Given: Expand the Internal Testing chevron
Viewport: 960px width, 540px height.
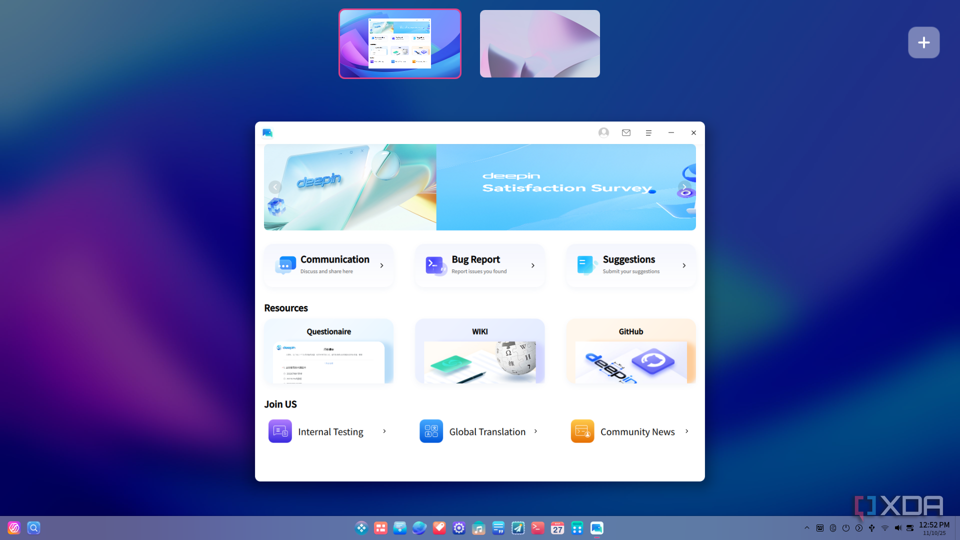Looking at the screenshot, I should [x=384, y=431].
